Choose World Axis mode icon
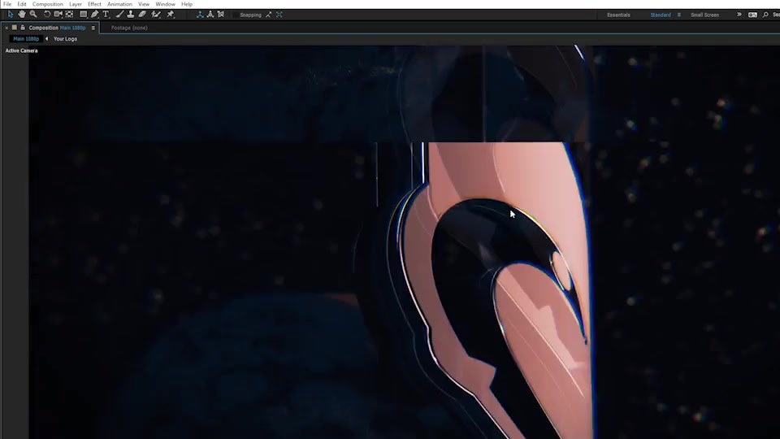 [x=210, y=15]
